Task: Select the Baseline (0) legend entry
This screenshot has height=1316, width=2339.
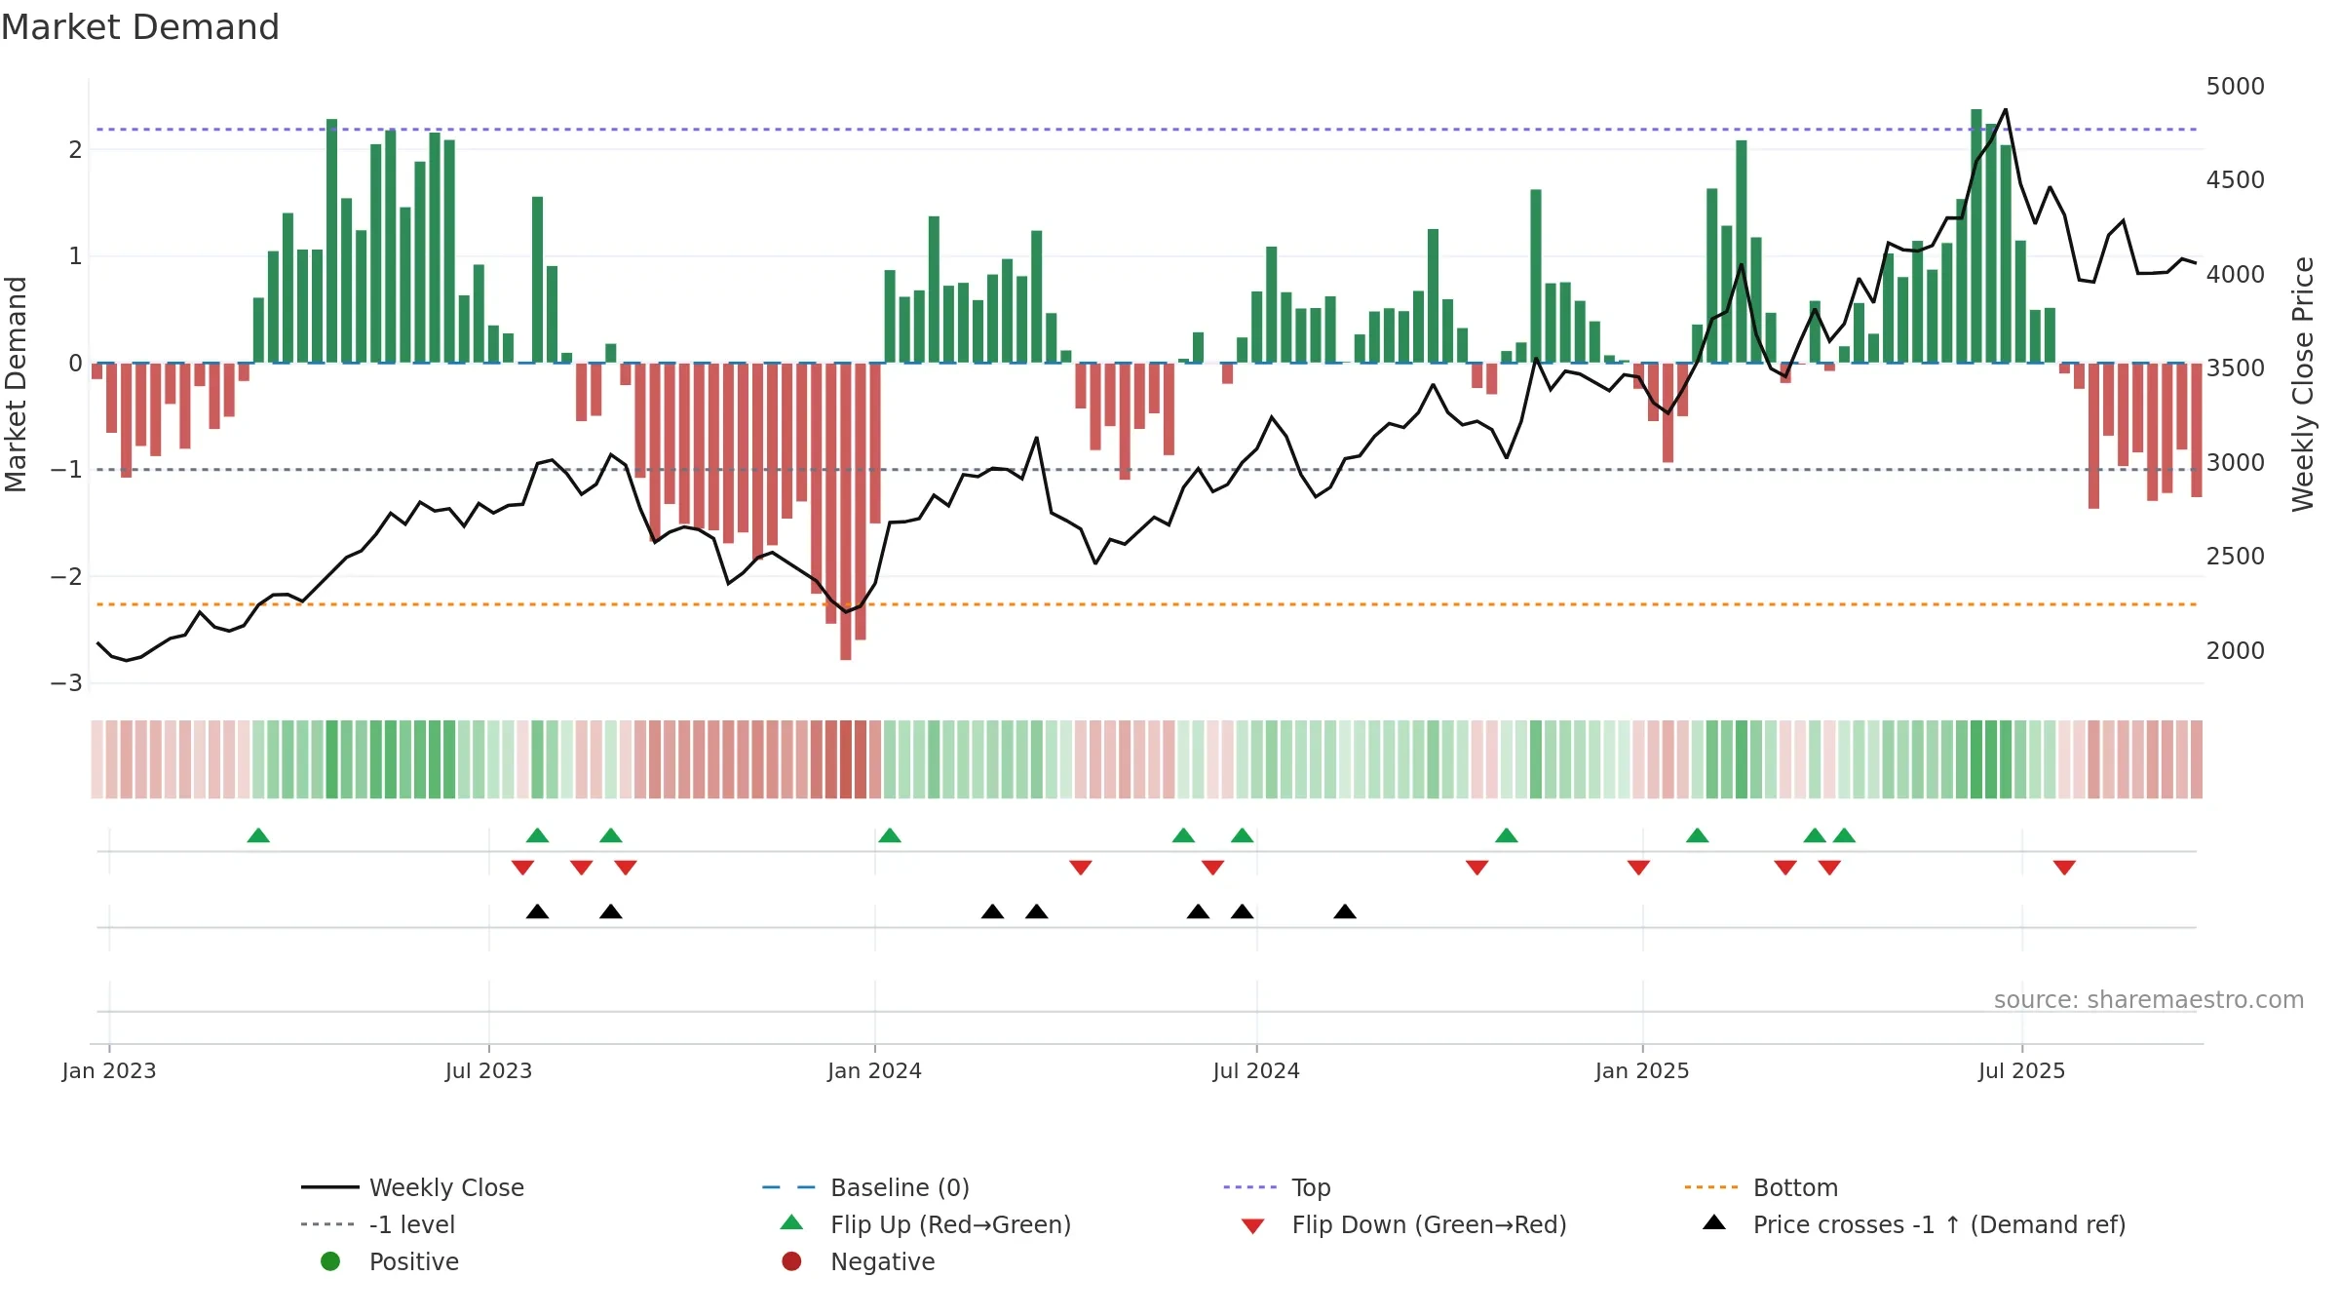Action: tap(865, 1187)
